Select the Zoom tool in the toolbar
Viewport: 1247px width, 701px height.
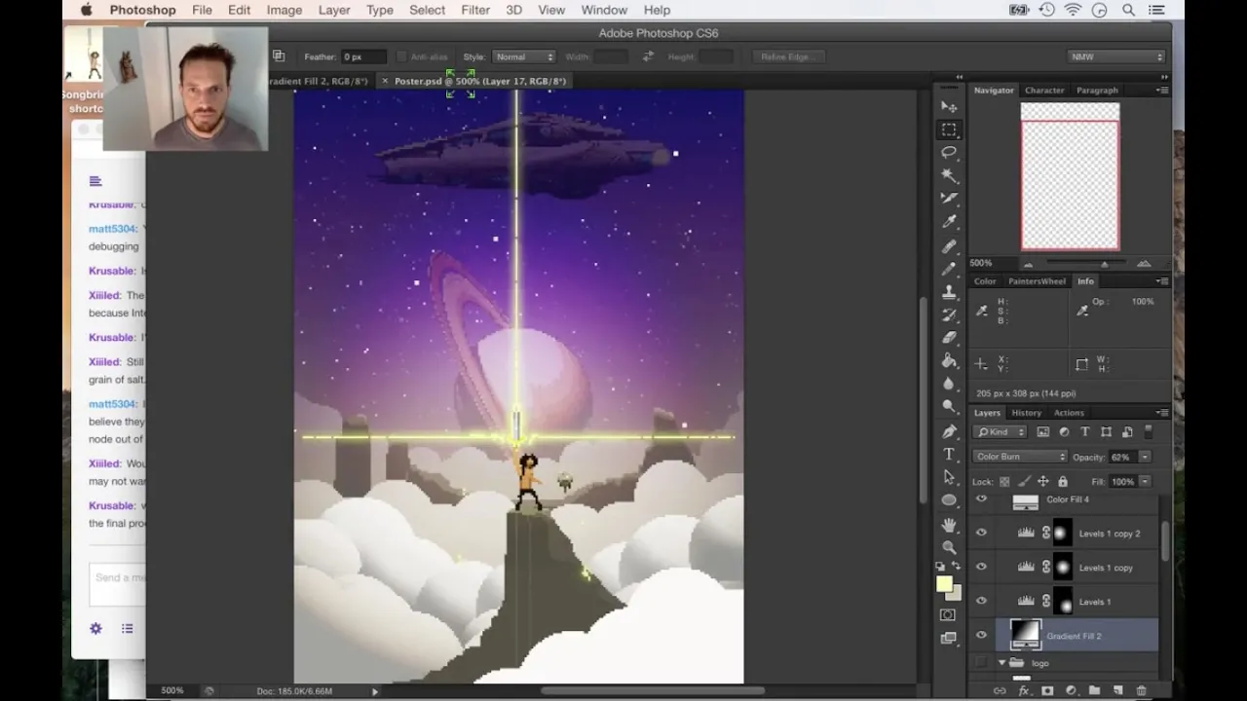949,547
